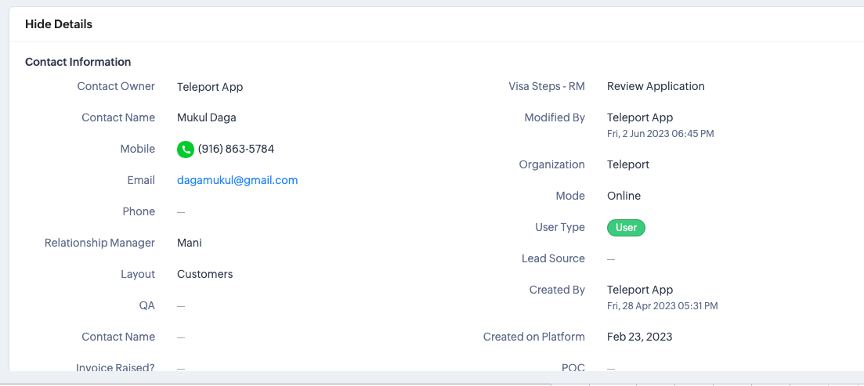Click the green phone call icon
Image resolution: width=864 pixels, height=386 pixels.
tap(185, 149)
